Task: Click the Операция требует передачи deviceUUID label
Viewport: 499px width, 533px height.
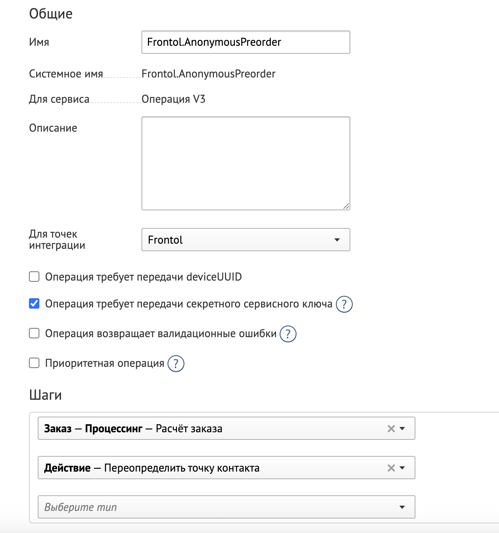Action: [x=143, y=277]
